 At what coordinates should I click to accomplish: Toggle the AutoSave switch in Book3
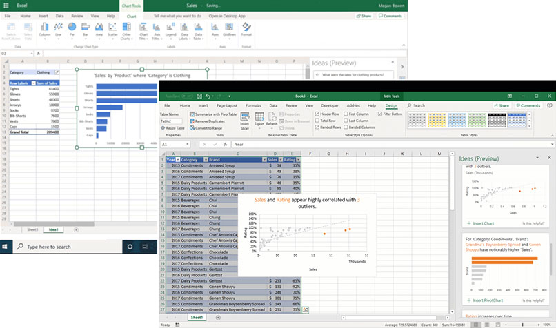point(187,96)
